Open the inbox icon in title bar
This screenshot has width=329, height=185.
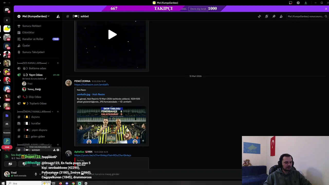[291, 3]
